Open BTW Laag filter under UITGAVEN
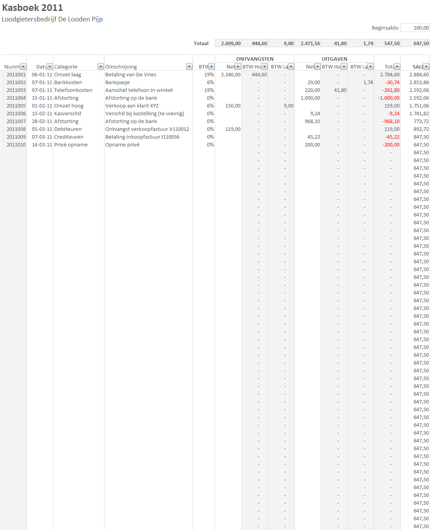This screenshot has width=430, height=530. [370, 67]
